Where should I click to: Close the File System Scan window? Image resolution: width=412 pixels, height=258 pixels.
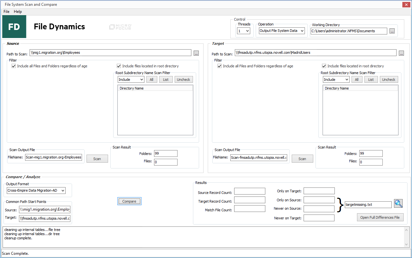pos(406,5)
